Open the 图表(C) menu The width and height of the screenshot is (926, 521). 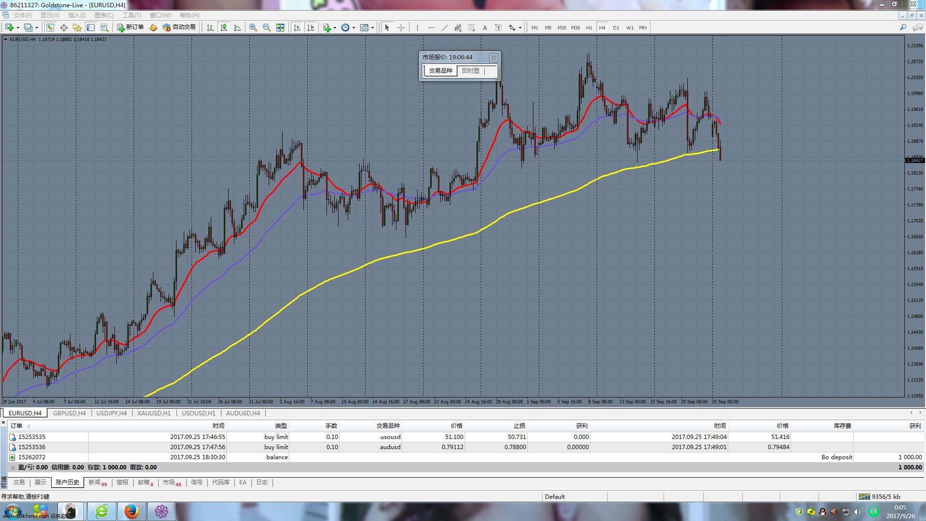coord(104,15)
